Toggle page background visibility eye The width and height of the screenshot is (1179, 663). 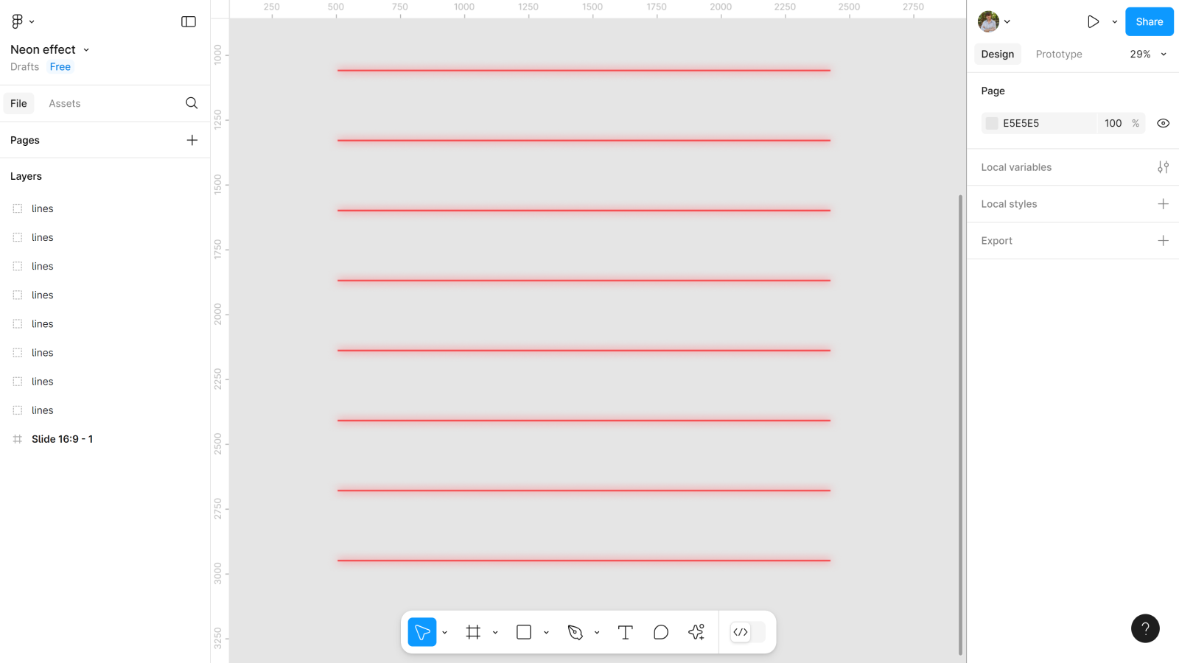(1163, 123)
